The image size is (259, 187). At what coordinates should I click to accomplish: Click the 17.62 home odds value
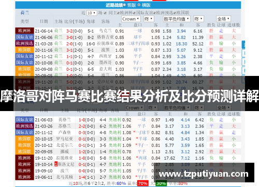pos(169,158)
